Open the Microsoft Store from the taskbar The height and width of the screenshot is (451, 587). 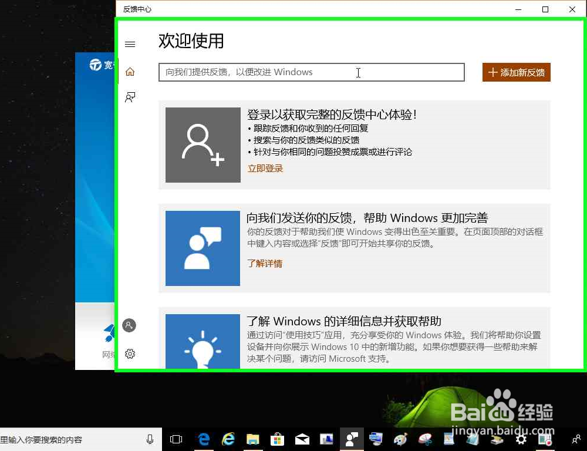(277, 439)
